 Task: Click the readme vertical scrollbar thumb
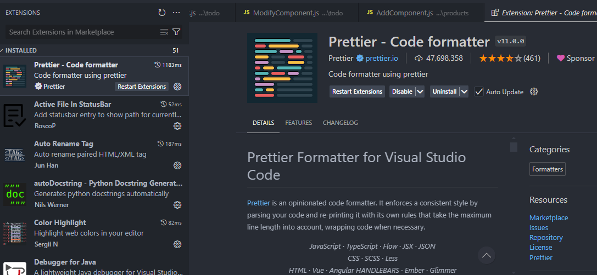point(514,147)
